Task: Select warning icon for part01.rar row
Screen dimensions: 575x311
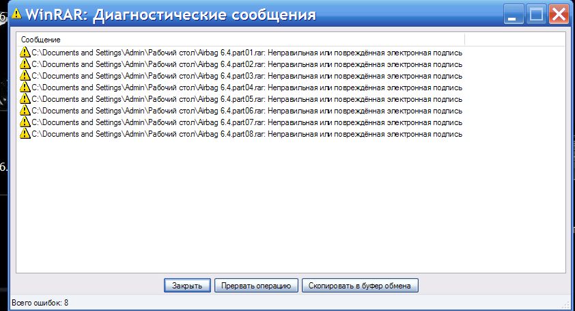Action: pos(25,53)
